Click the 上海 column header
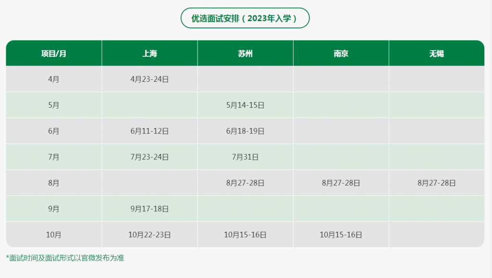The height and width of the screenshot is (278, 492). (149, 53)
